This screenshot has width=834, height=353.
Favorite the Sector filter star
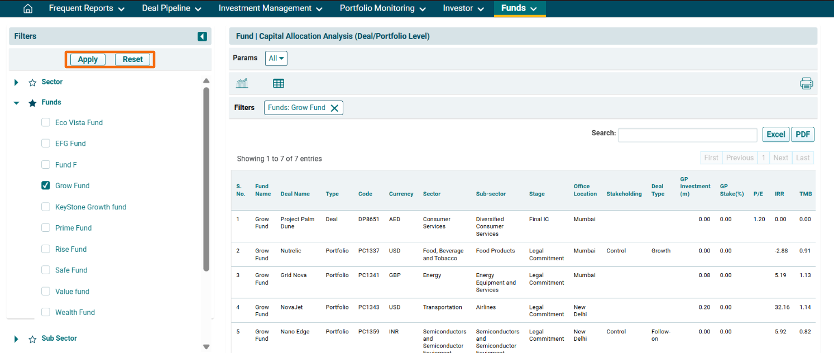coord(32,83)
